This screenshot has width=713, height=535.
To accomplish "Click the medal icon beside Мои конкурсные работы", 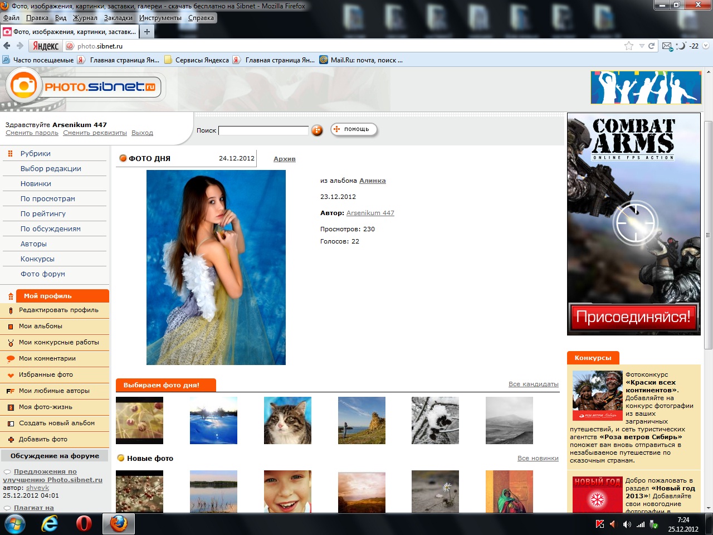I will [11, 343].
